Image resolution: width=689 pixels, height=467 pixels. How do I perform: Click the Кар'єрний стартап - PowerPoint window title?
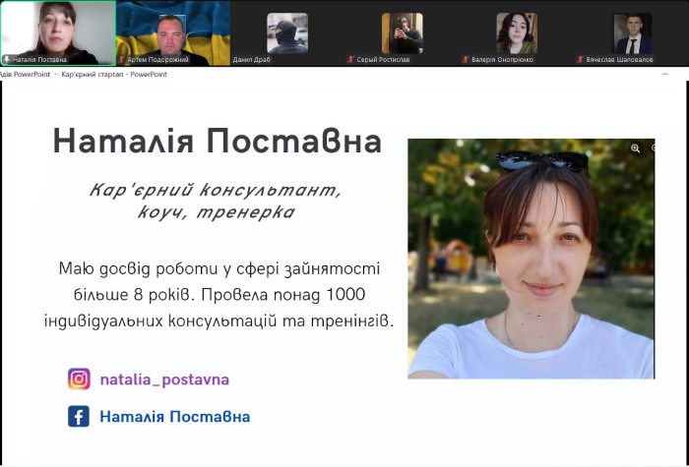click(x=114, y=74)
